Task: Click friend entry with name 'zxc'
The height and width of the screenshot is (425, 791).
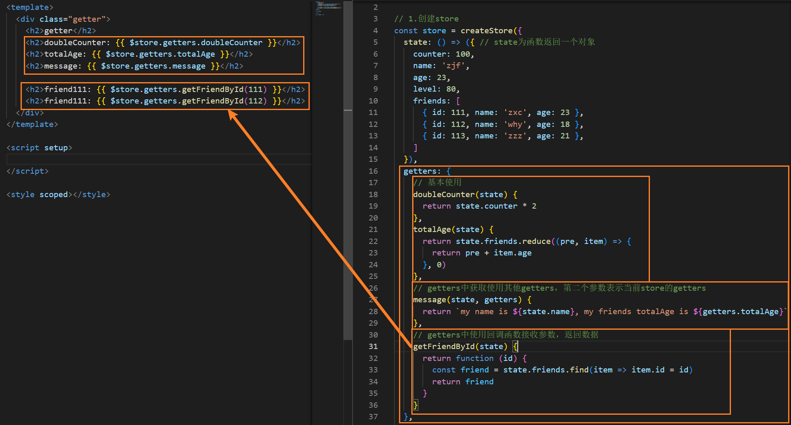Action: tap(503, 113)
